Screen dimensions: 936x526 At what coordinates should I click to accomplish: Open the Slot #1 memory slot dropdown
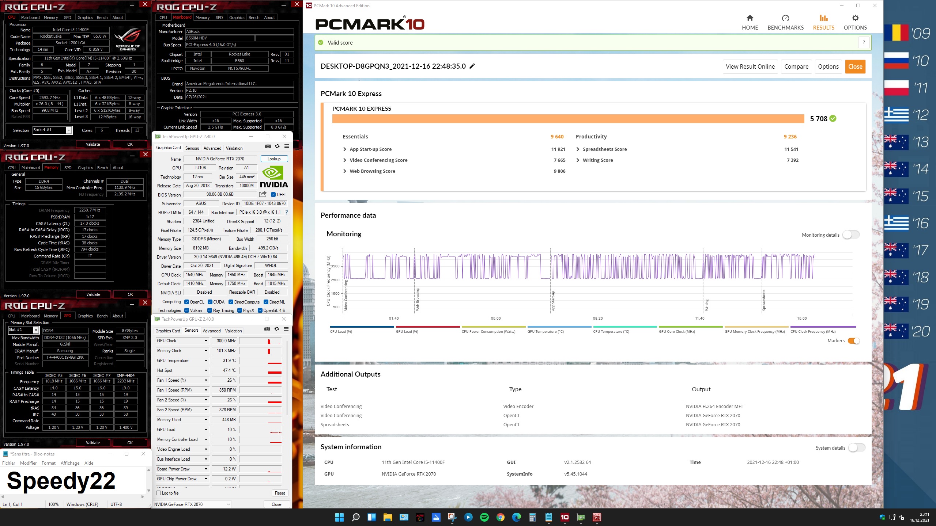[36, 330]
